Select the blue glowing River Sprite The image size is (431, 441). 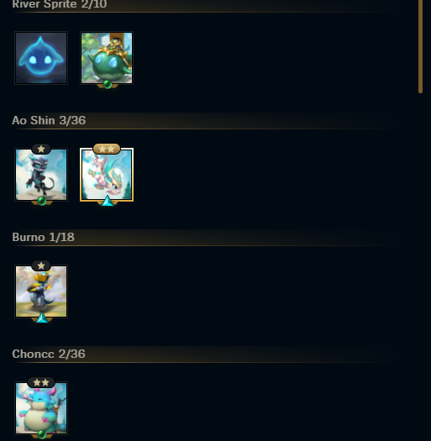point(41,58)
